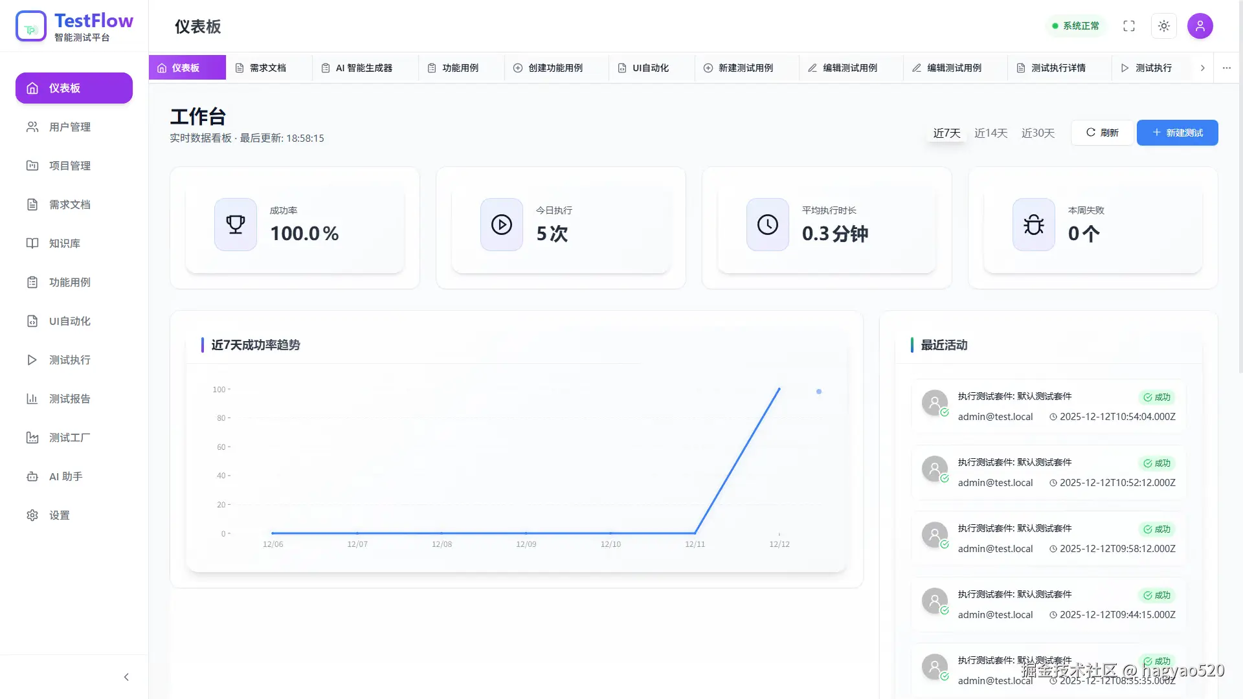
Task: Open the tab bar more options menu
Action: point(1227,68)
